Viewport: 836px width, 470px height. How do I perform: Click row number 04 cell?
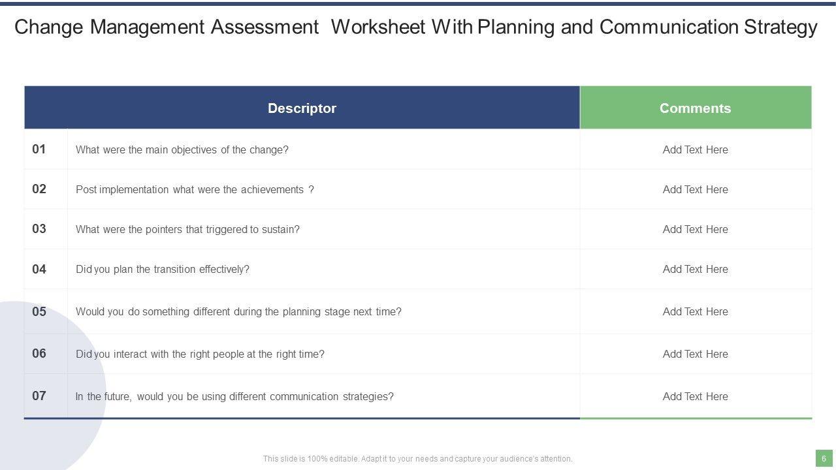[39, 269]
